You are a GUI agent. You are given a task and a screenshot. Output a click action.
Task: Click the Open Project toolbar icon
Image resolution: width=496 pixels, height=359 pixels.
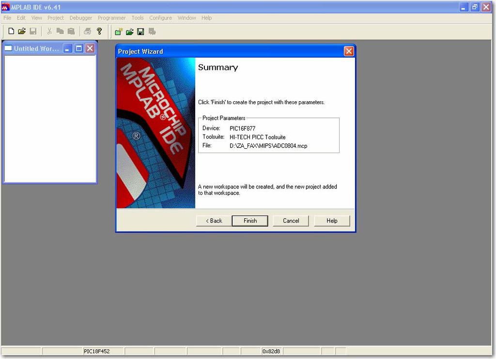point(130,31)
